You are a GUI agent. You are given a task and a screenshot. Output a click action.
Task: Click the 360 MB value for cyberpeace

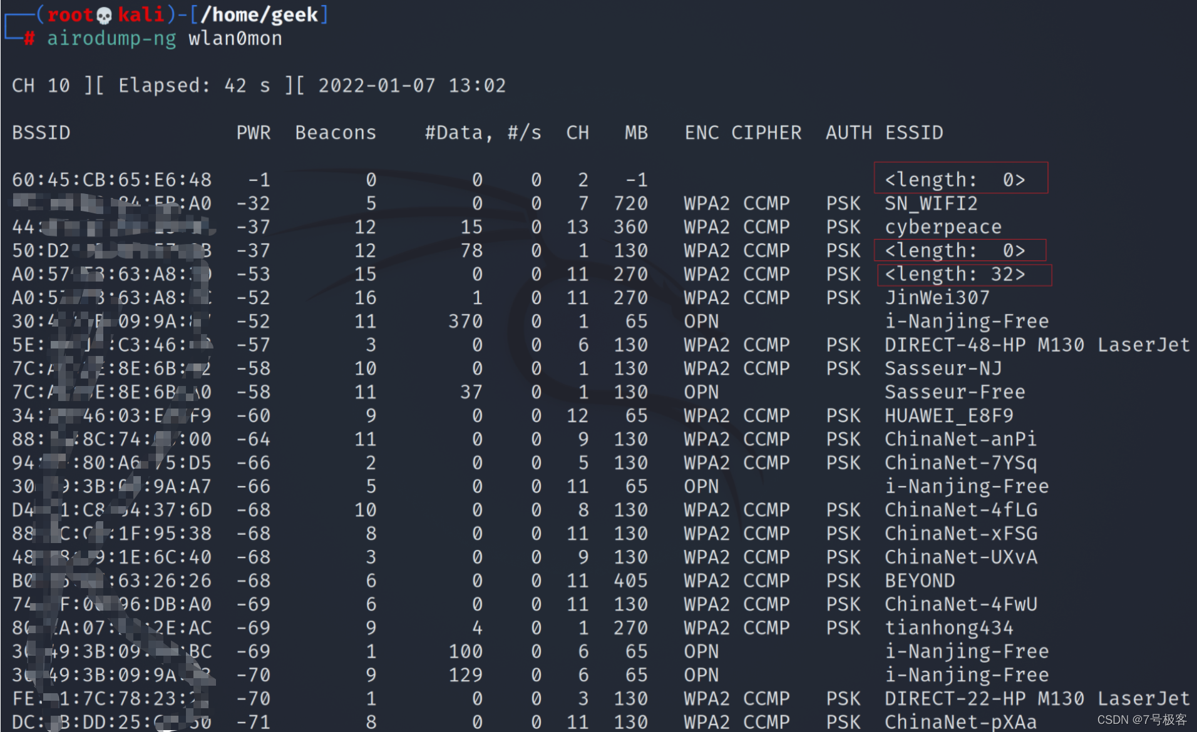click(630, 227)
